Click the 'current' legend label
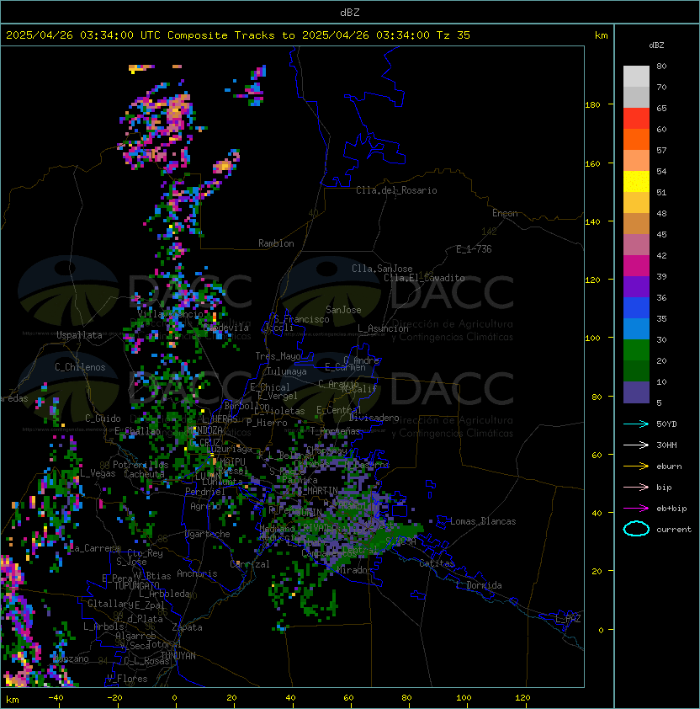 pos(674,530)
